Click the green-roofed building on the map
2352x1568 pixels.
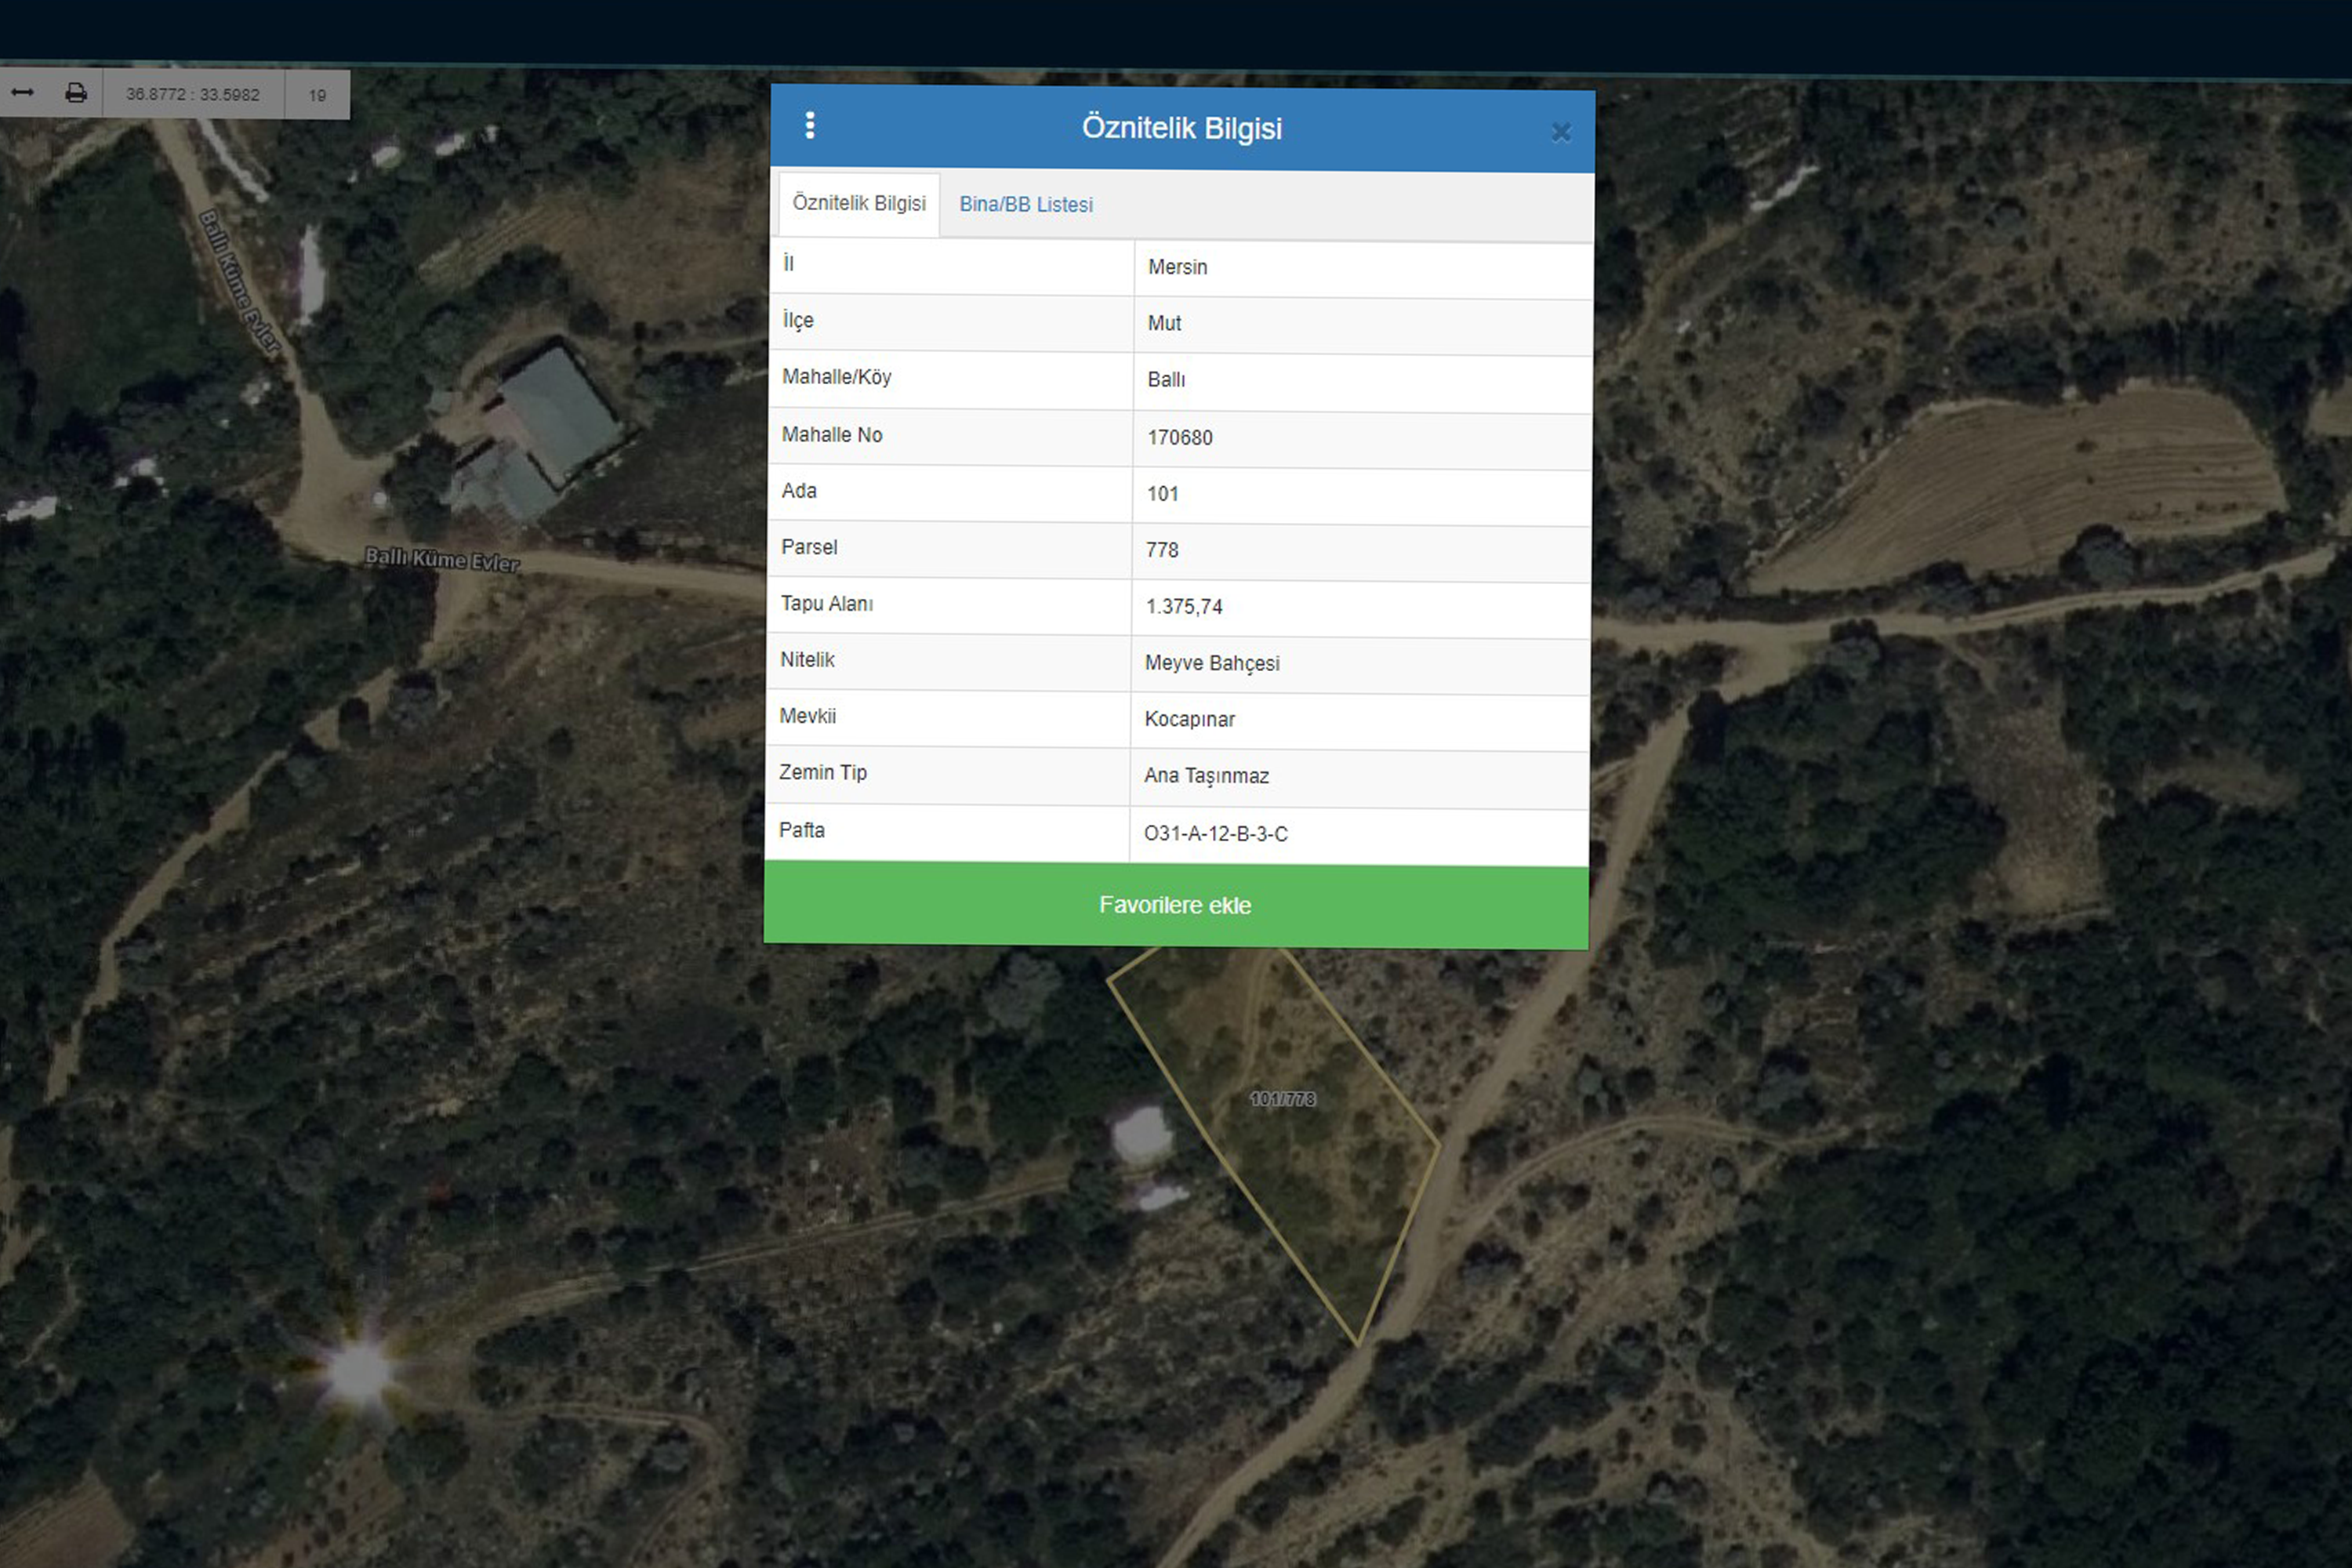pyautogui.click(x=555, y=415)
